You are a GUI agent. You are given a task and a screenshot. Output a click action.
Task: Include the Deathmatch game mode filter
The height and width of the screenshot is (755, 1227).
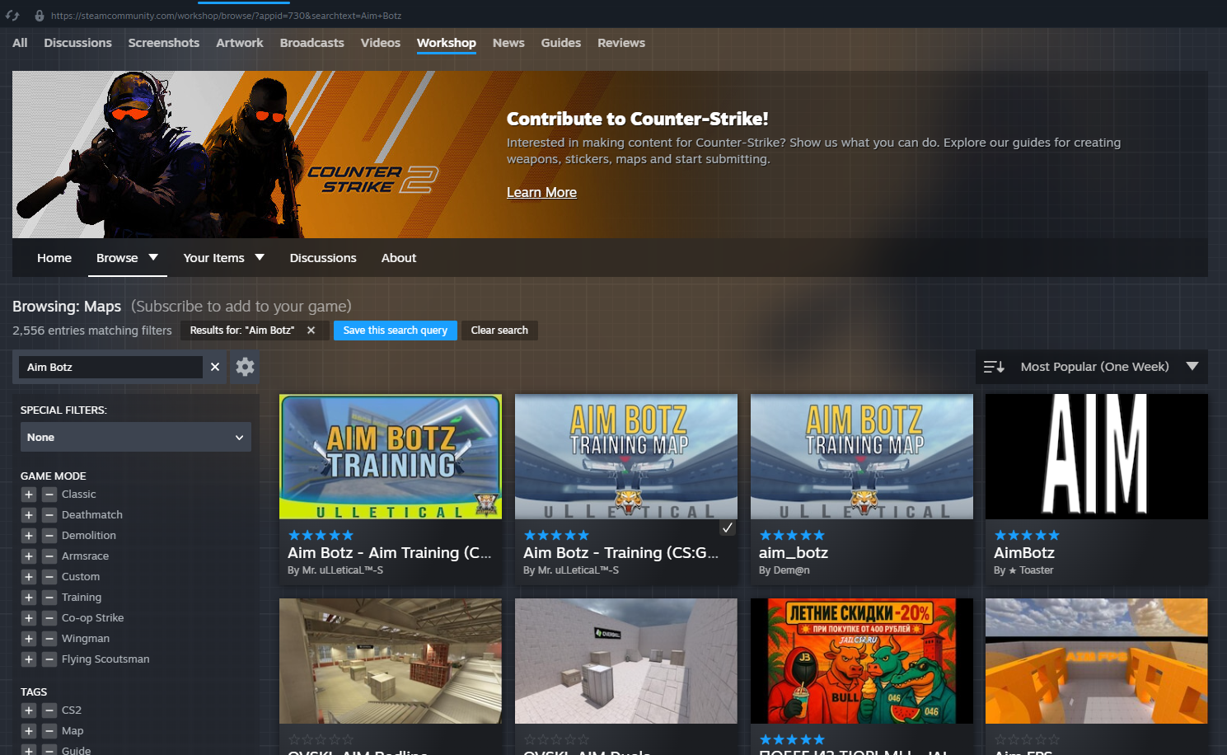29,515
